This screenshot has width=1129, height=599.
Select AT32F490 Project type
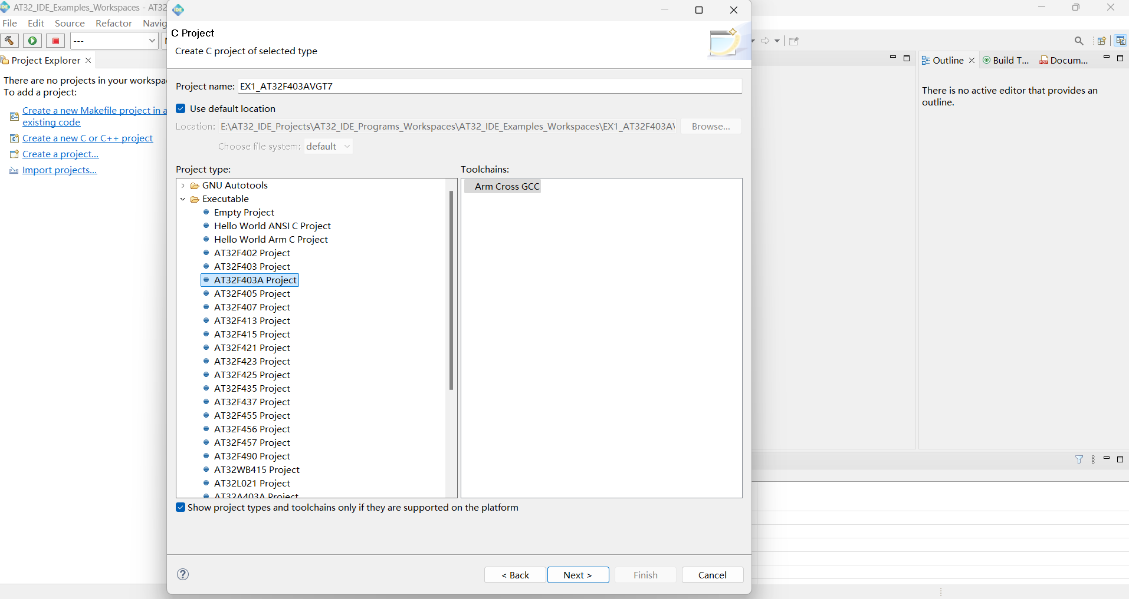point(252,456)
